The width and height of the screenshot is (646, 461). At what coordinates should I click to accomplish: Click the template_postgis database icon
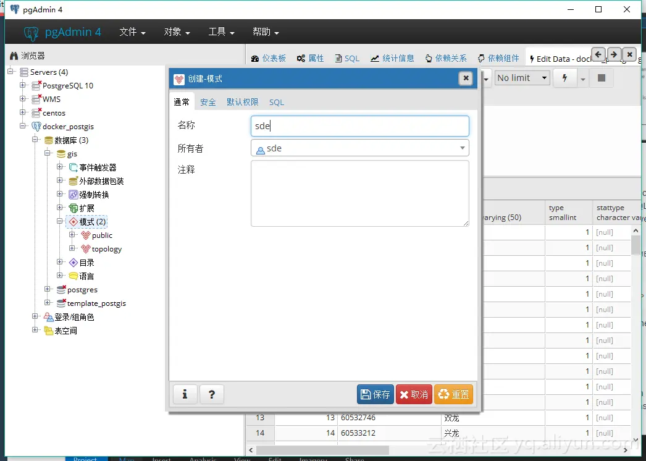pos(61,303)
